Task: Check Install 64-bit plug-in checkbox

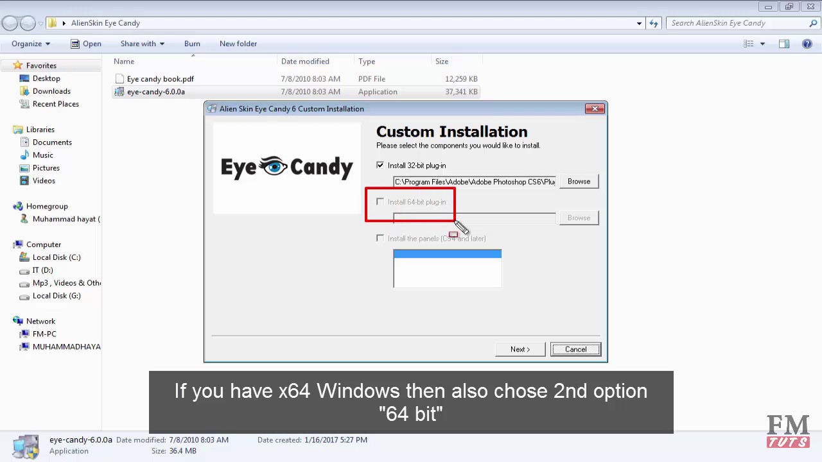Action: [380, 201]
